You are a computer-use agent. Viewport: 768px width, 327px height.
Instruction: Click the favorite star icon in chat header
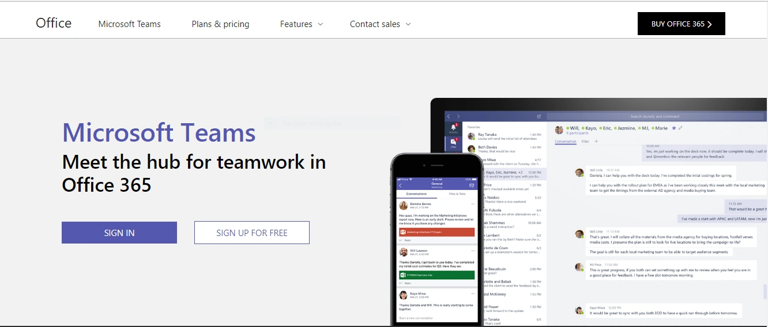point(674,128)
